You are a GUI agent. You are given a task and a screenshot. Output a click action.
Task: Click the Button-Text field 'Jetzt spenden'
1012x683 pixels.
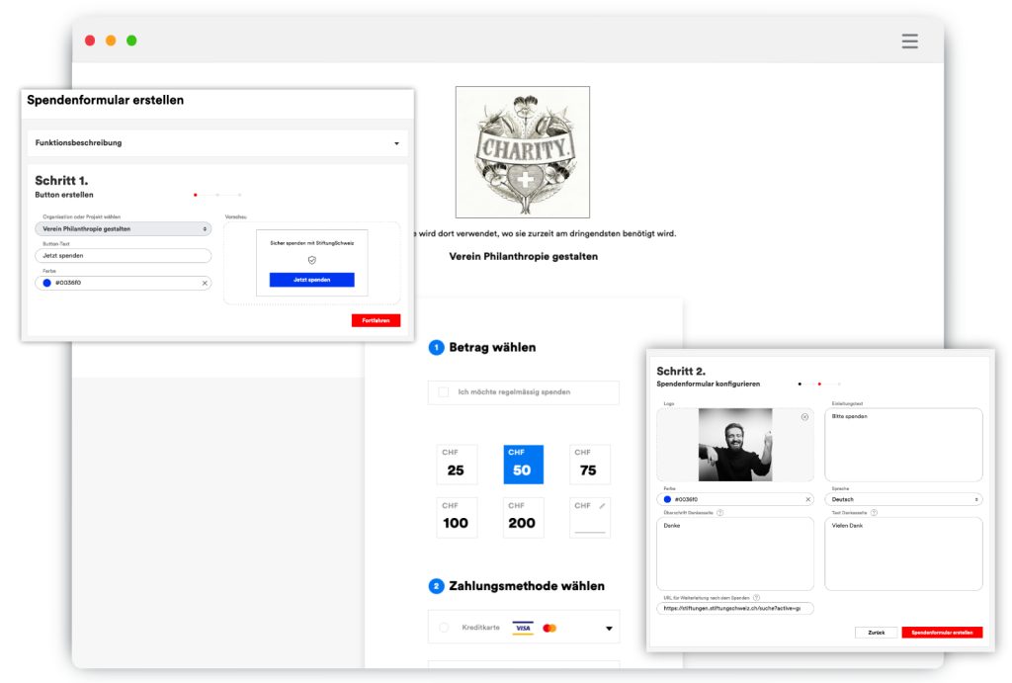[x=123, y=256]
